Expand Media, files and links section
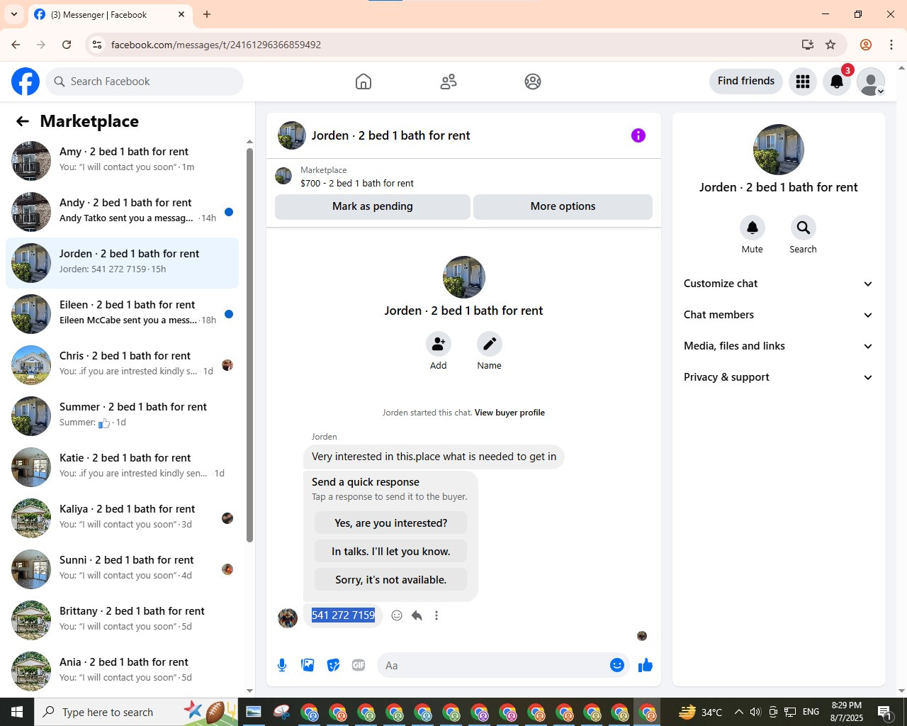This screenshot has width=907, height=726. click(x=778, y=346)
